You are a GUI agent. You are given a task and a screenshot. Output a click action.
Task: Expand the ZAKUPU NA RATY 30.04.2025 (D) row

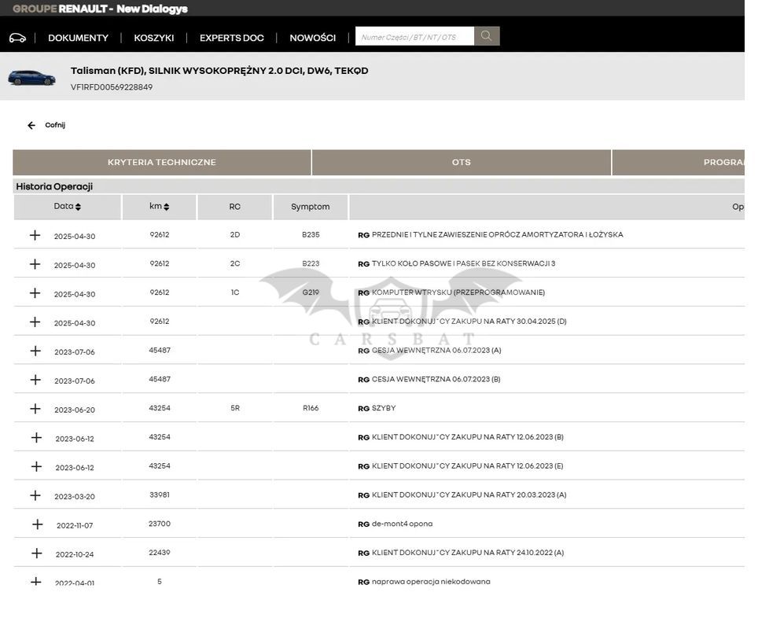(35, 322)
